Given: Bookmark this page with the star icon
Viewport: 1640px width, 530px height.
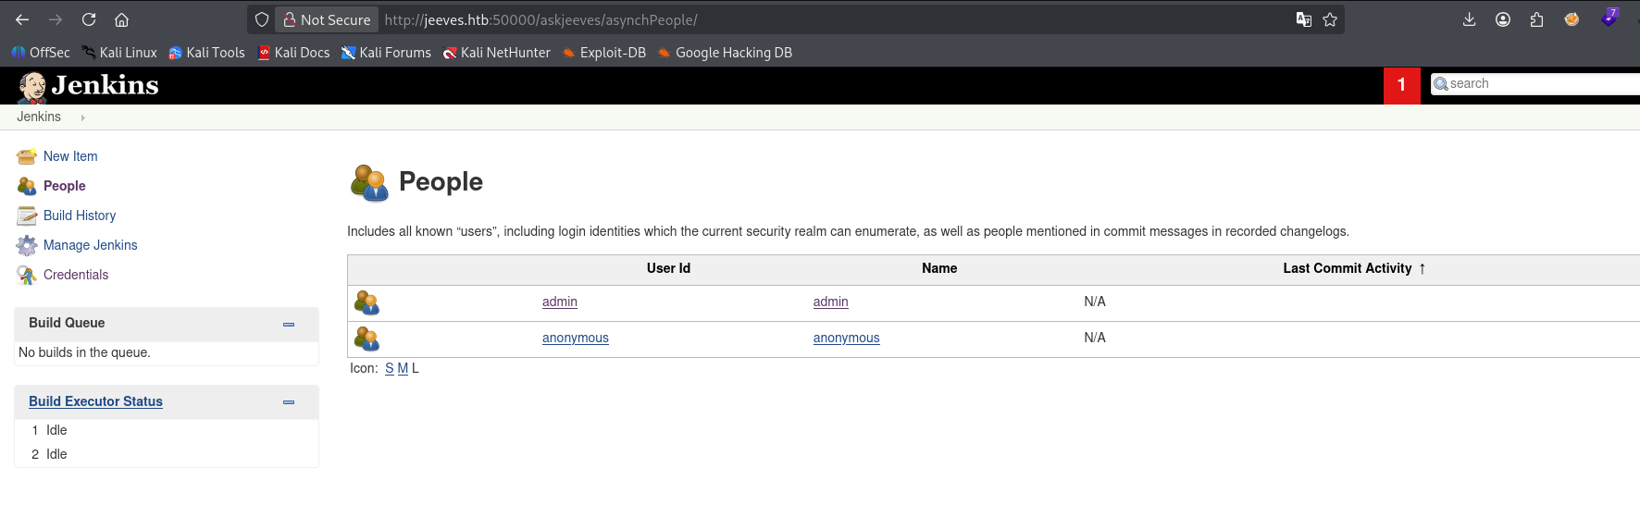Looking at the screenshot, I should pos(1330,19).
